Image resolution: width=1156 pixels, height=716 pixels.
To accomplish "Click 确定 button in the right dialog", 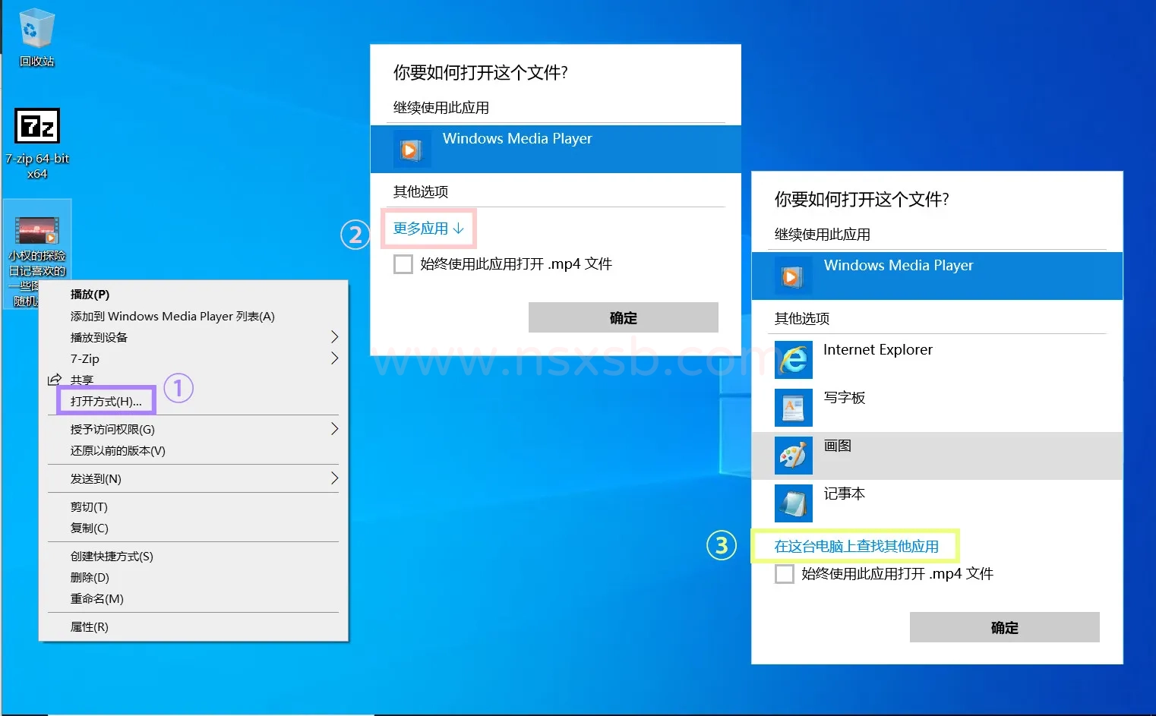I will (1005, 627).
